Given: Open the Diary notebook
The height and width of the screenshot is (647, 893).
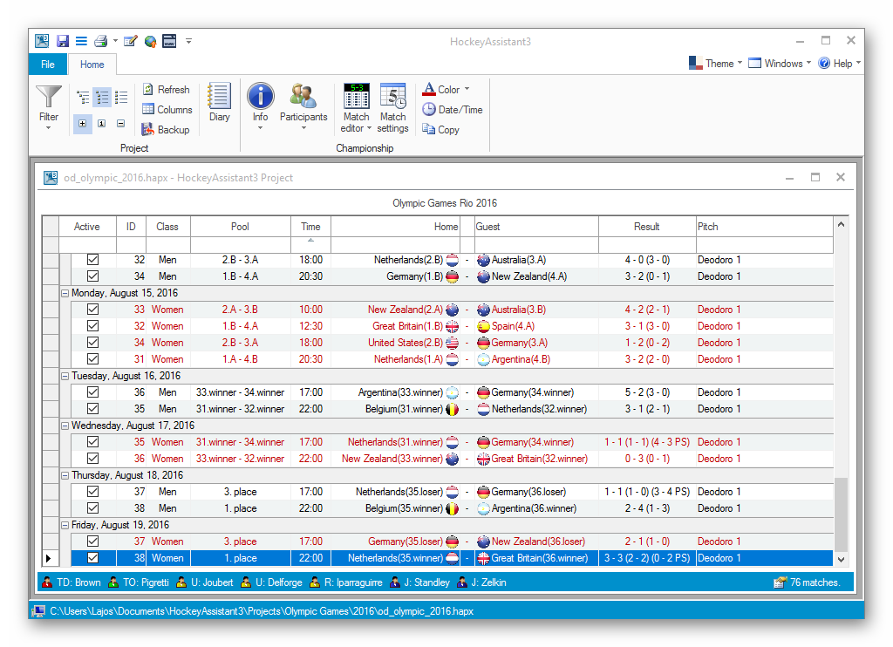Looking at the screenshot, I should click(x=219, y=103).
